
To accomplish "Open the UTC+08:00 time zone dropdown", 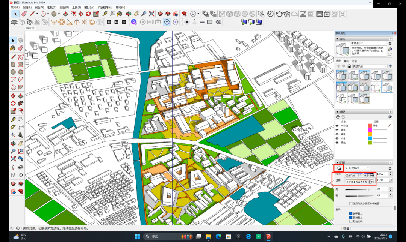I will (x=357, y=168).
